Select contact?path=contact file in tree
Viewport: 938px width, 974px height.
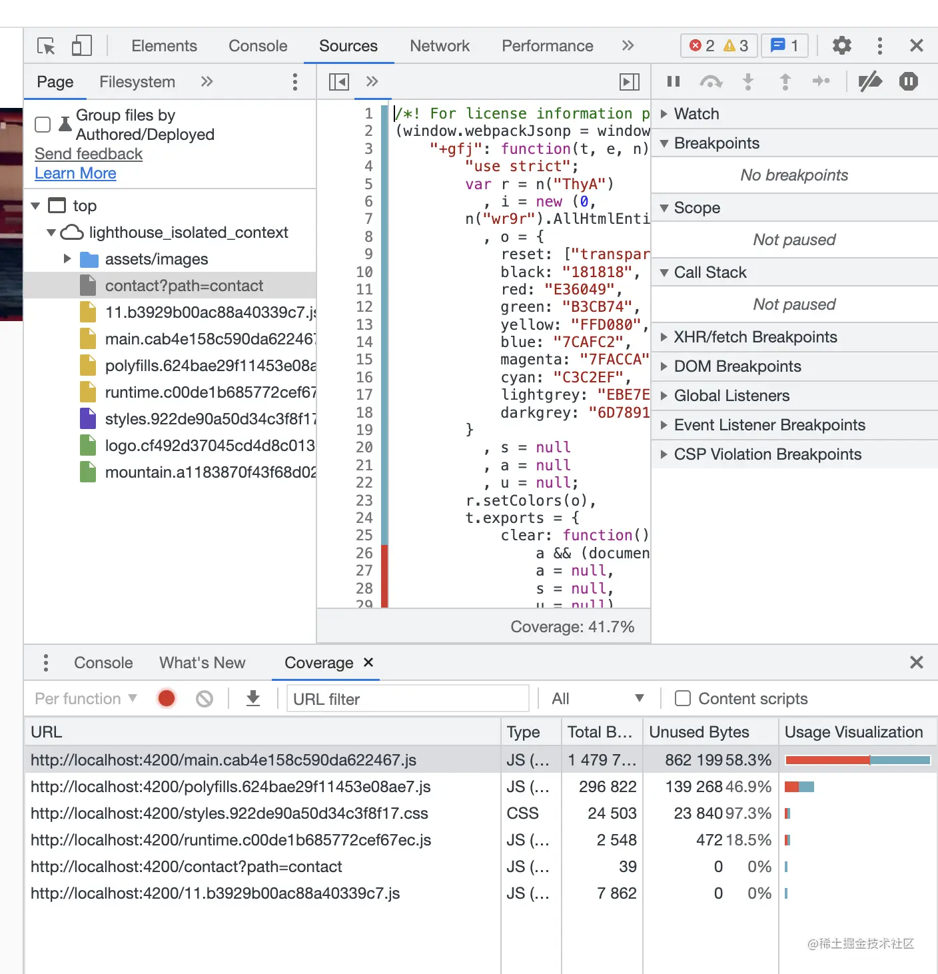[x=170, y=286]
